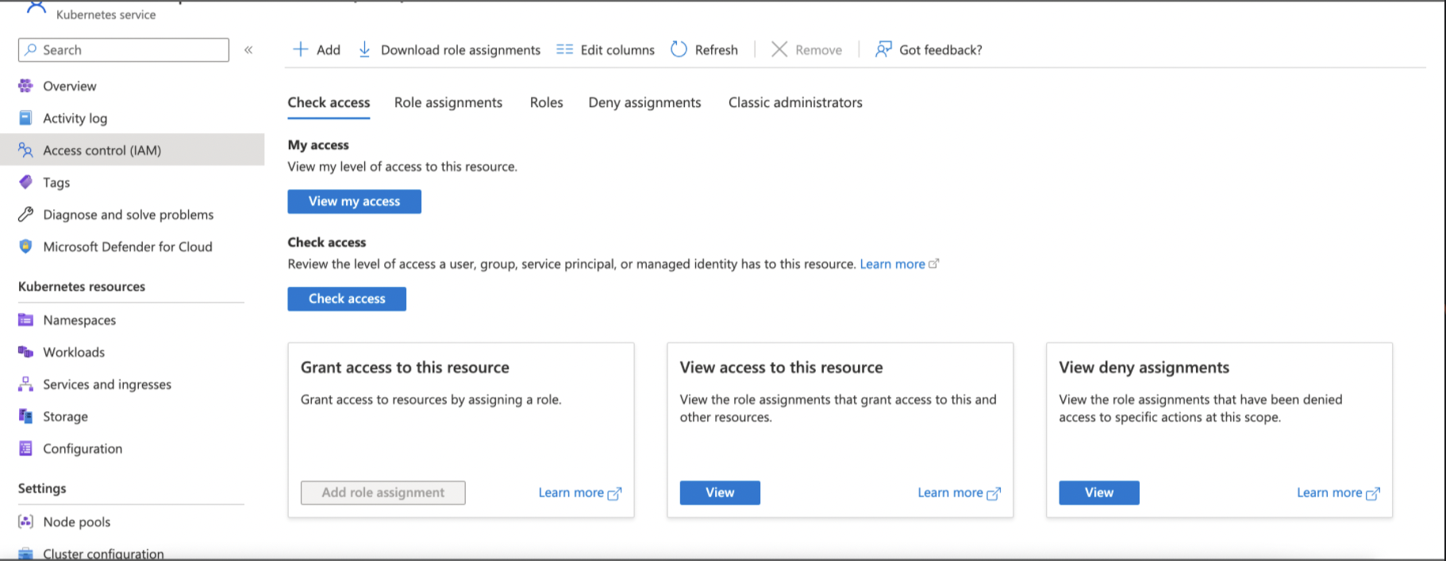Click the Tags icon

pos(25,182)
